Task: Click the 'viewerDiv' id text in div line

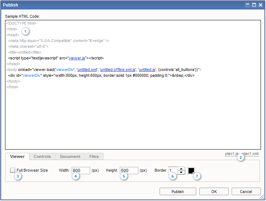Action: pyautogui.click(x=32, y=75)
